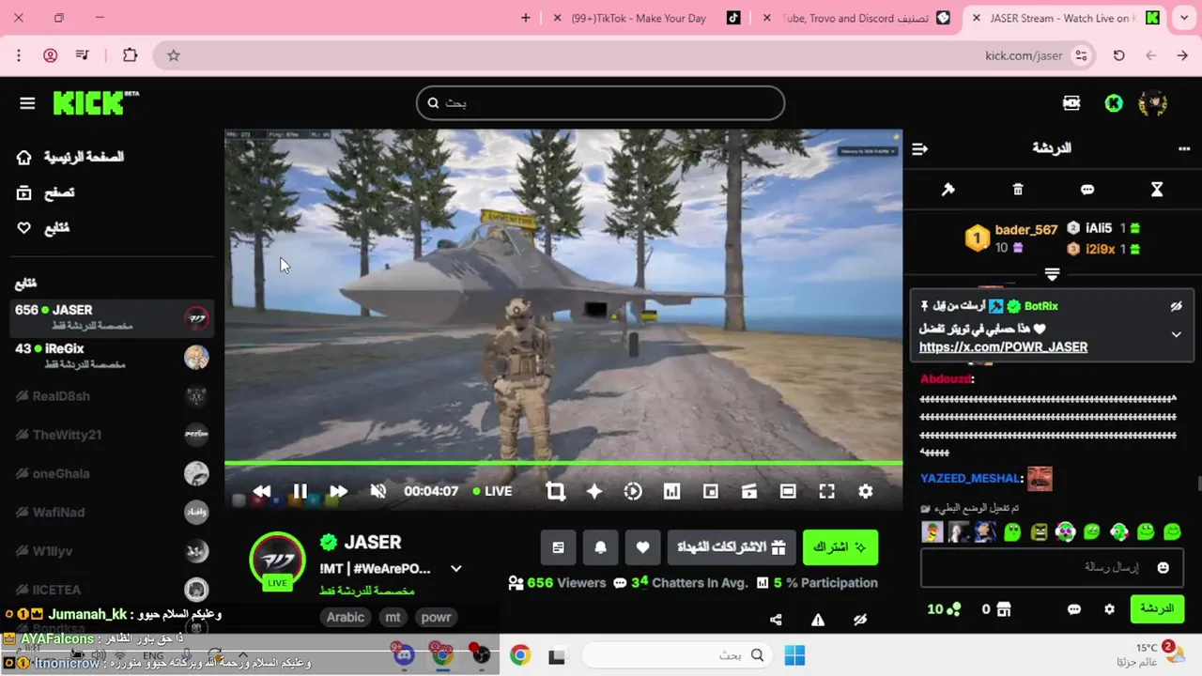Viewport: 1202px width, 676px height.
Task: Select iReGix in followed channels
Action: coord(112,355)
